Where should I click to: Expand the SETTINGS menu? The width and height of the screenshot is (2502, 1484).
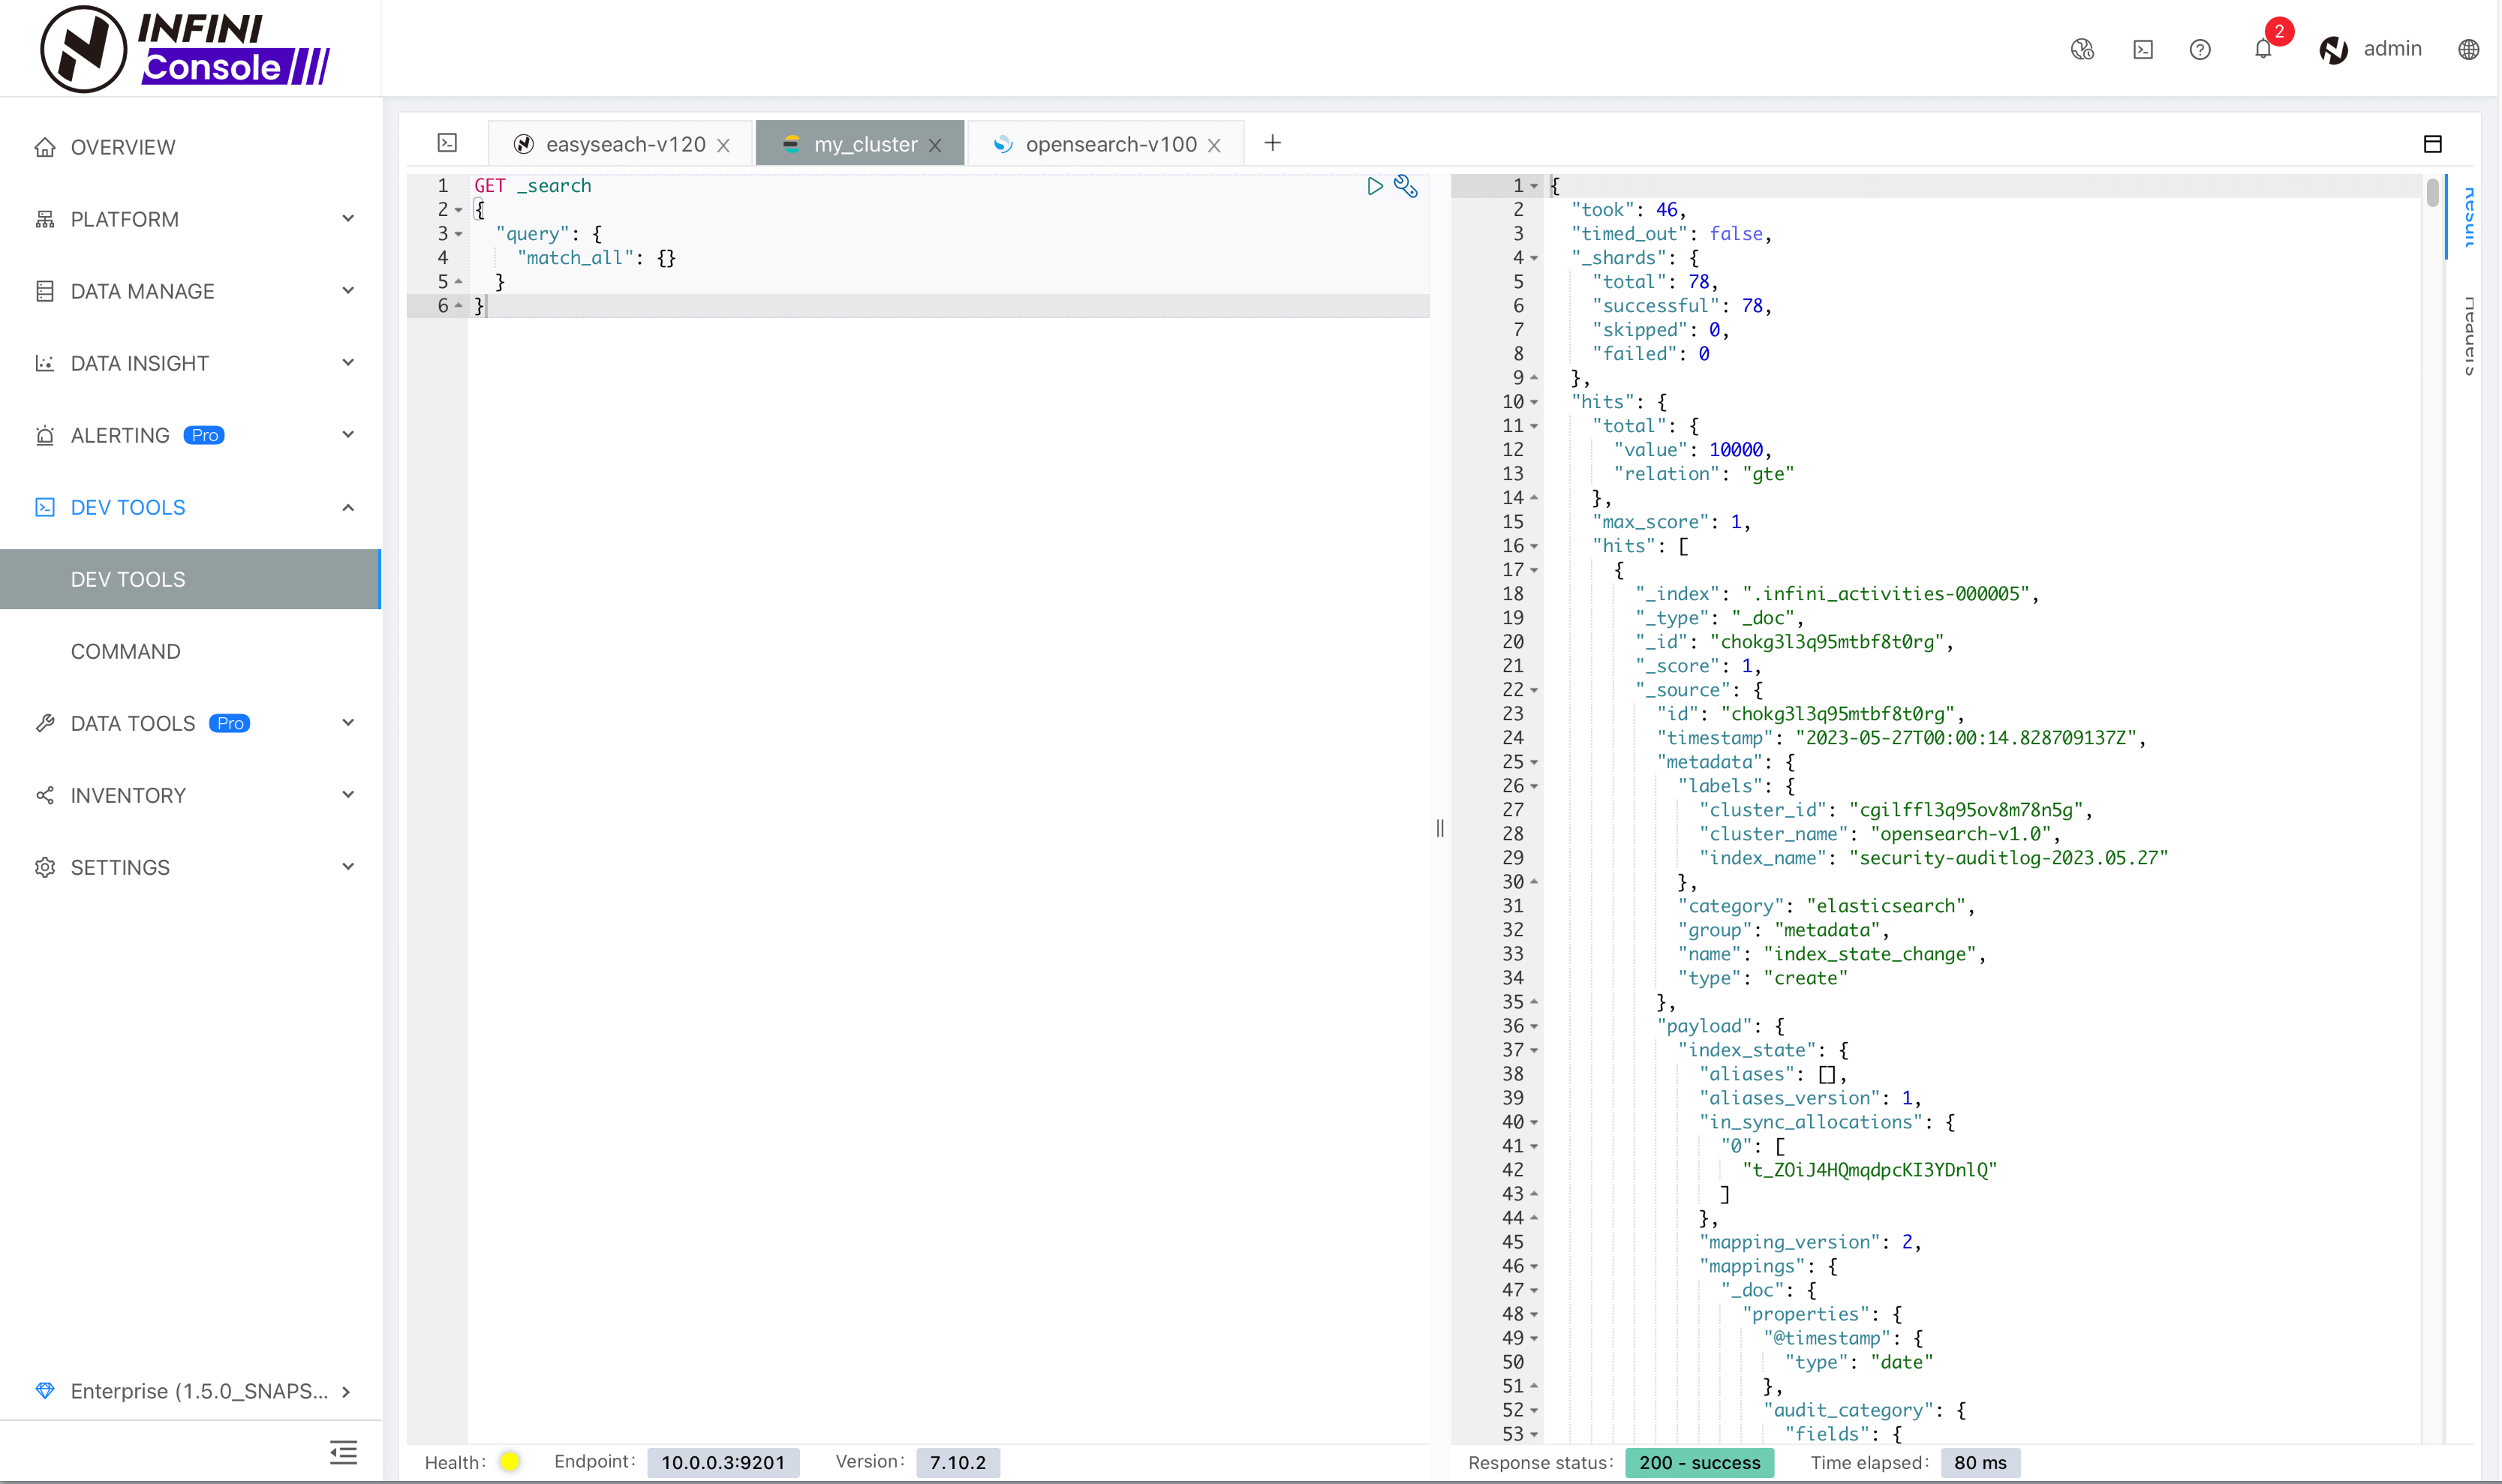tap(190, 867)
